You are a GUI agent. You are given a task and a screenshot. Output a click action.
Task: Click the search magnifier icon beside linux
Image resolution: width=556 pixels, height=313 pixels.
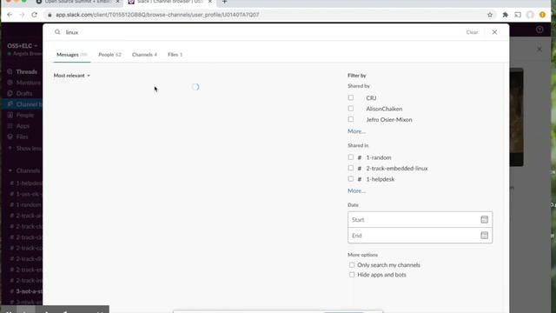point(57,32)
